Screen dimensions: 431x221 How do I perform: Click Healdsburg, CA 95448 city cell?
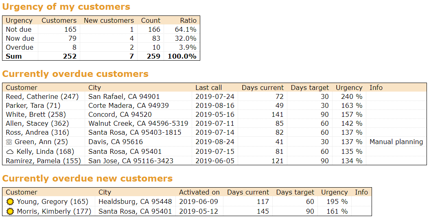(x=135, y=202)
